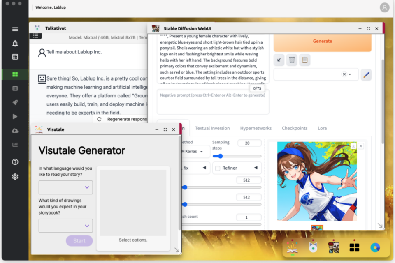
Task: Open the hamburger menu in sidebar
Action: (15, 29)
